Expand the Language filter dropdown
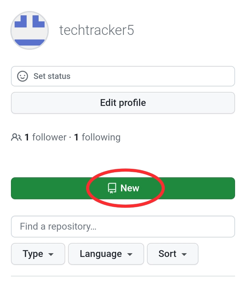 (106, 254)
